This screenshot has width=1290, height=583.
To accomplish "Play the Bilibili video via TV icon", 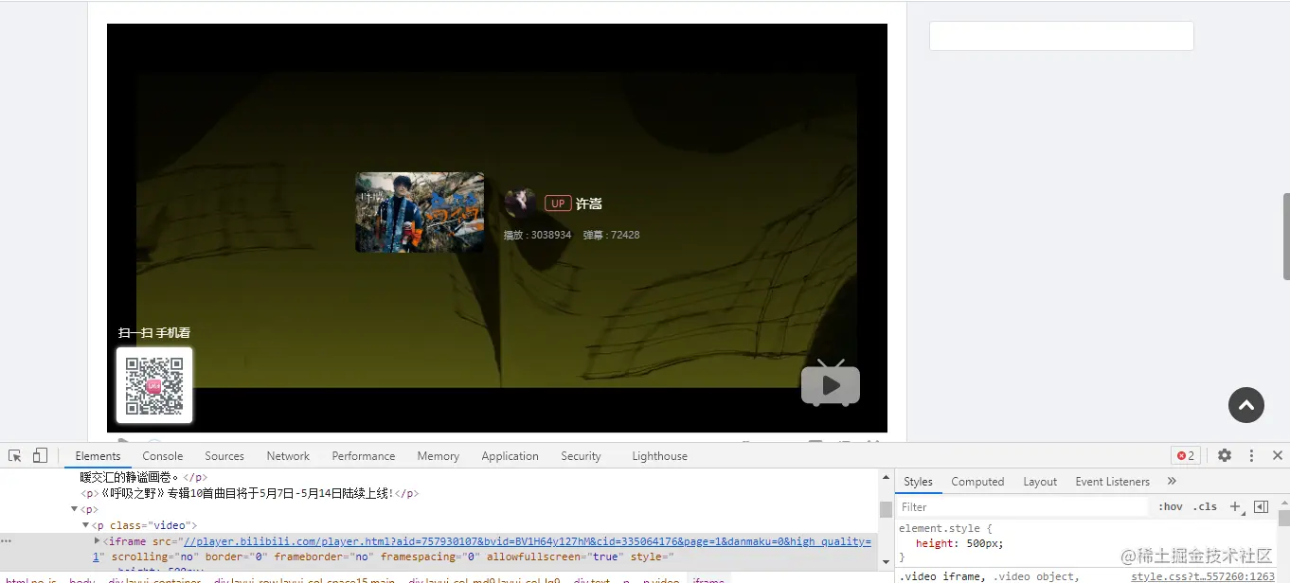I will (x=831, y=383).
